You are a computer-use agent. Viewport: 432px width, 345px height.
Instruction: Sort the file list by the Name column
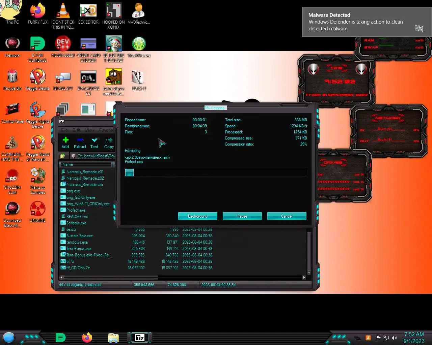(x=86, y=164)
